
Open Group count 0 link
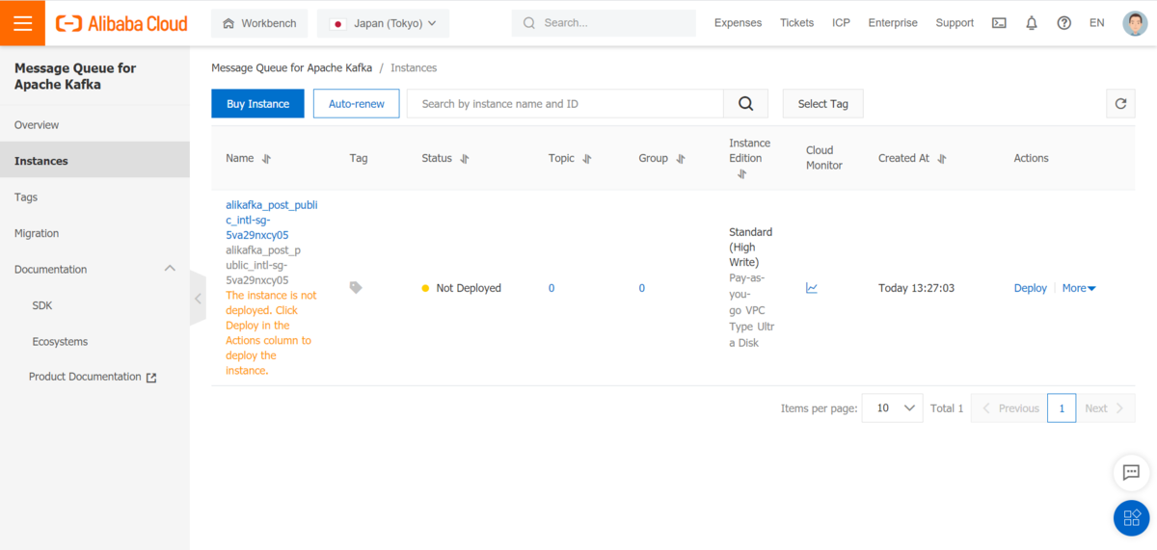[x=641, y=288]
